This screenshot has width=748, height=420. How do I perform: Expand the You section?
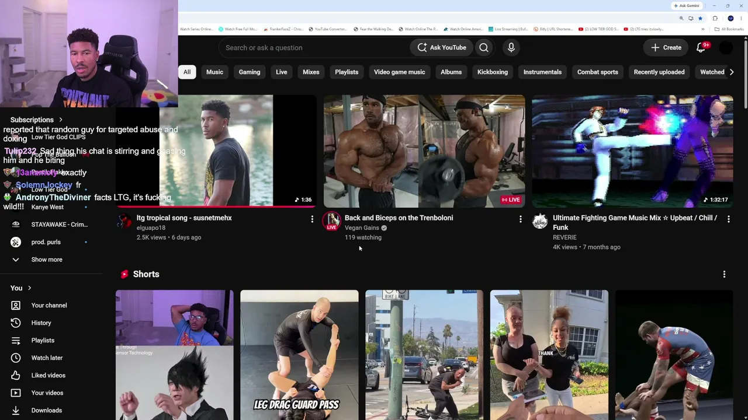click(20, 288)
